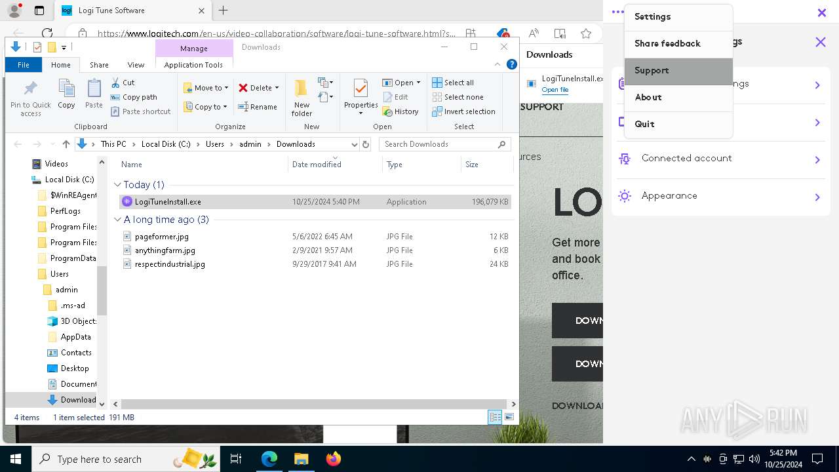Select Support in Logi Tune menu
Screen dimensions: 839x472
tap(678, 71)
